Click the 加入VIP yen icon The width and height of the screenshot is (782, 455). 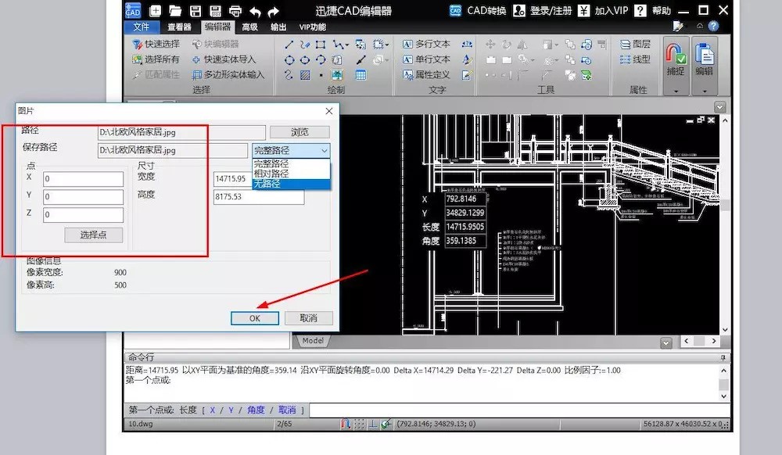pyautogui.click(x=584, y=11)
